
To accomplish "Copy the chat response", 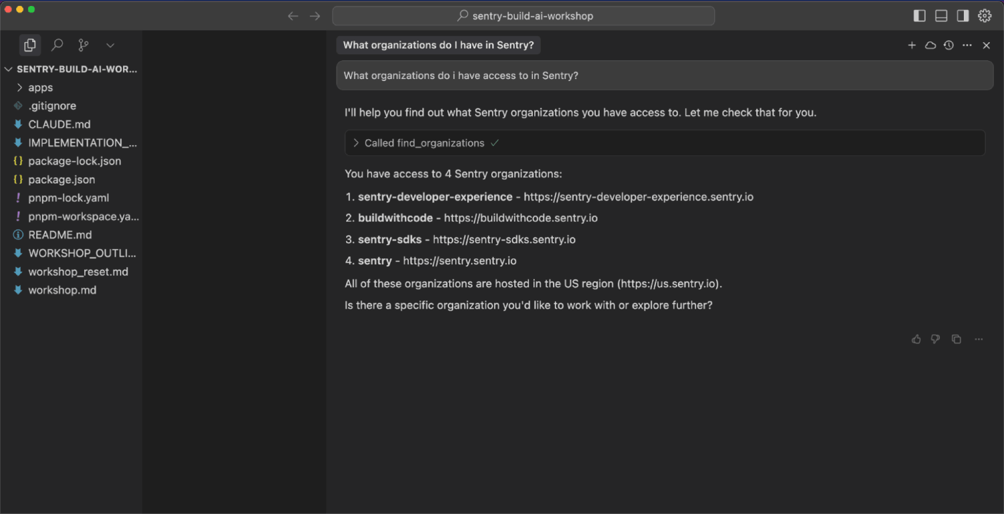I will [x=956, y=339].
